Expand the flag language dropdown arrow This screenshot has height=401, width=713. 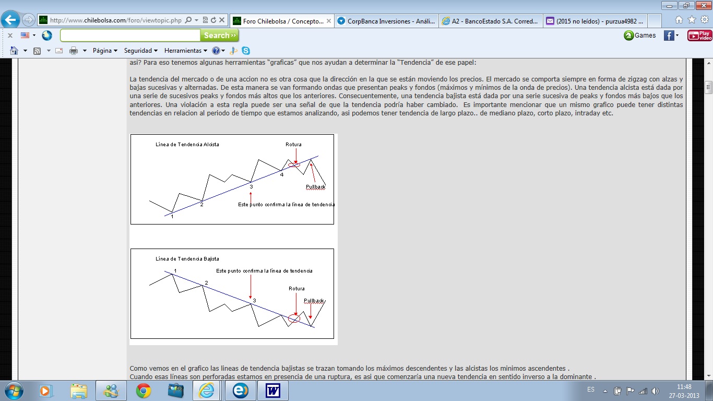pos(34,36)
